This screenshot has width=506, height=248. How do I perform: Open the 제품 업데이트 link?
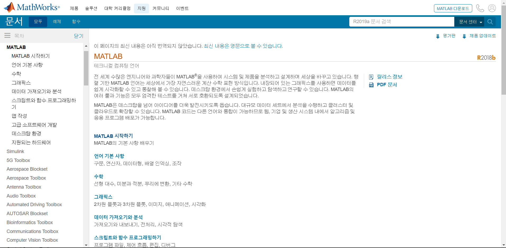(x=483, y=36)
